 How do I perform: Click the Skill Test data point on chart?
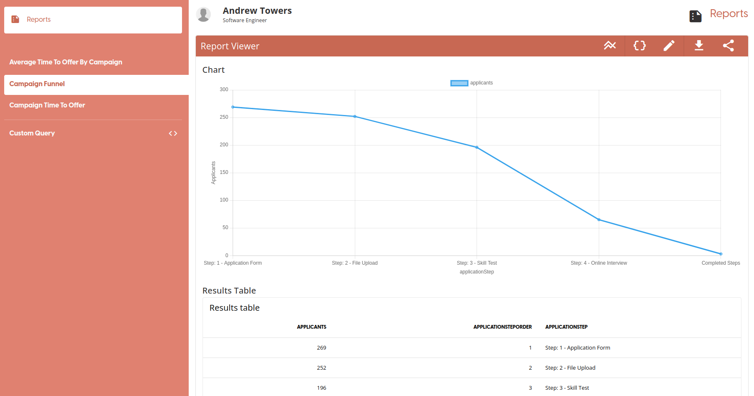click(477, 148)
